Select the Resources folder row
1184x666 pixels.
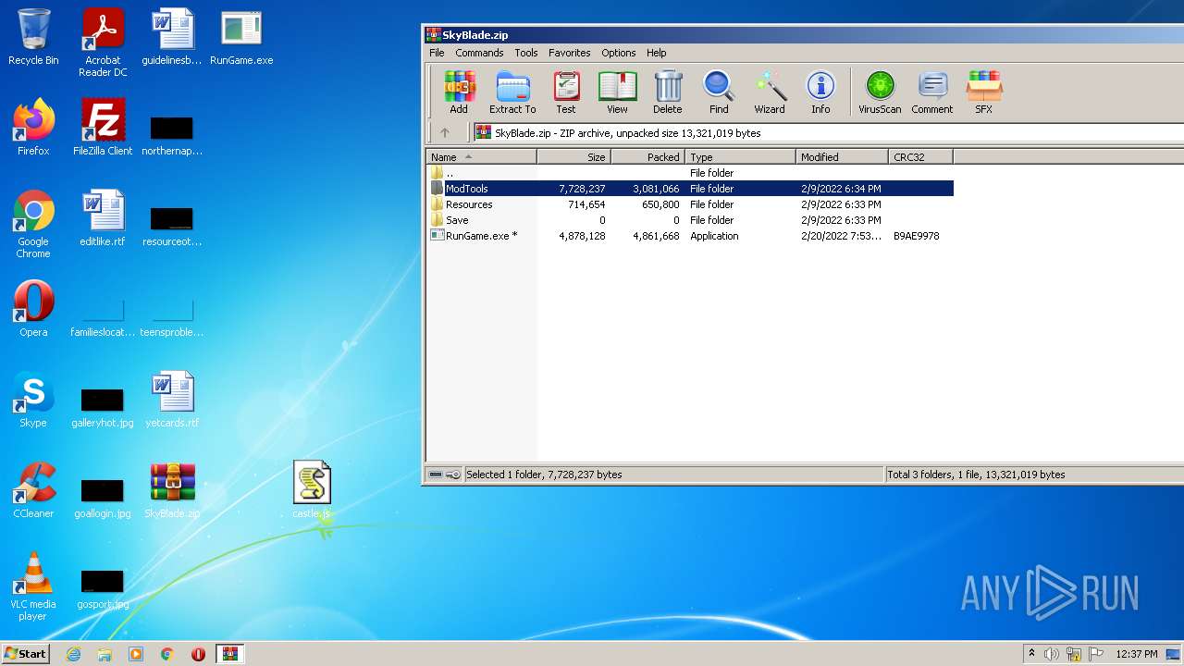click(x=689, y=204)
